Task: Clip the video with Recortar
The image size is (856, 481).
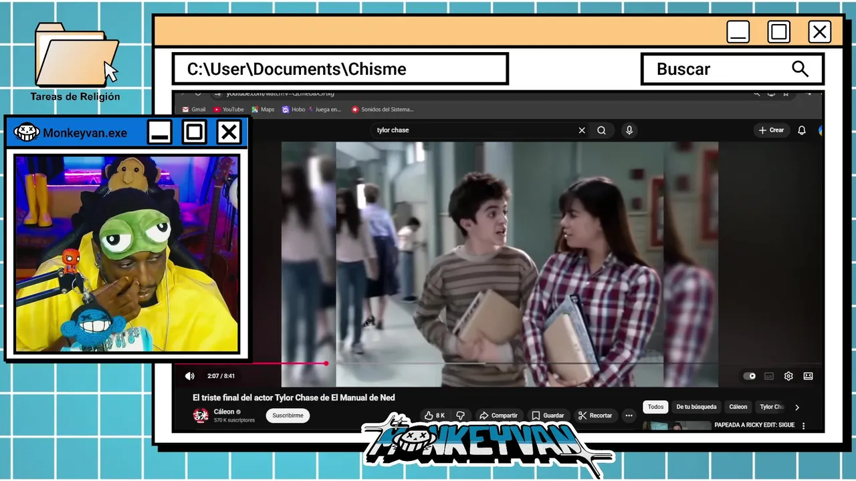Action: [595, 416]
